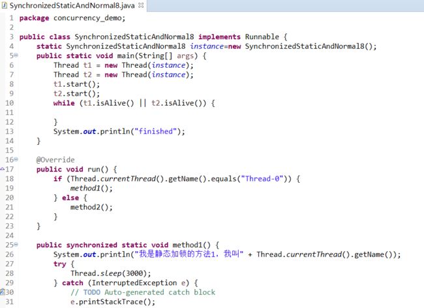
Task: Click 't1.start();' on line 8
Action: point(76,84)
